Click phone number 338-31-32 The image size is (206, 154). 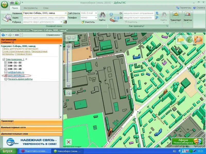15,63
